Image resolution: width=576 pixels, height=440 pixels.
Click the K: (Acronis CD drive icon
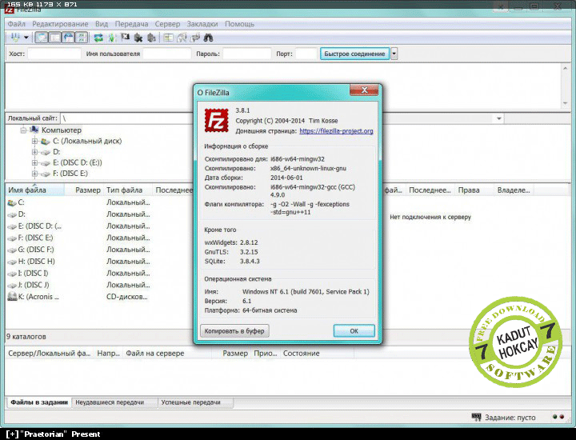(x=12, y=296)
